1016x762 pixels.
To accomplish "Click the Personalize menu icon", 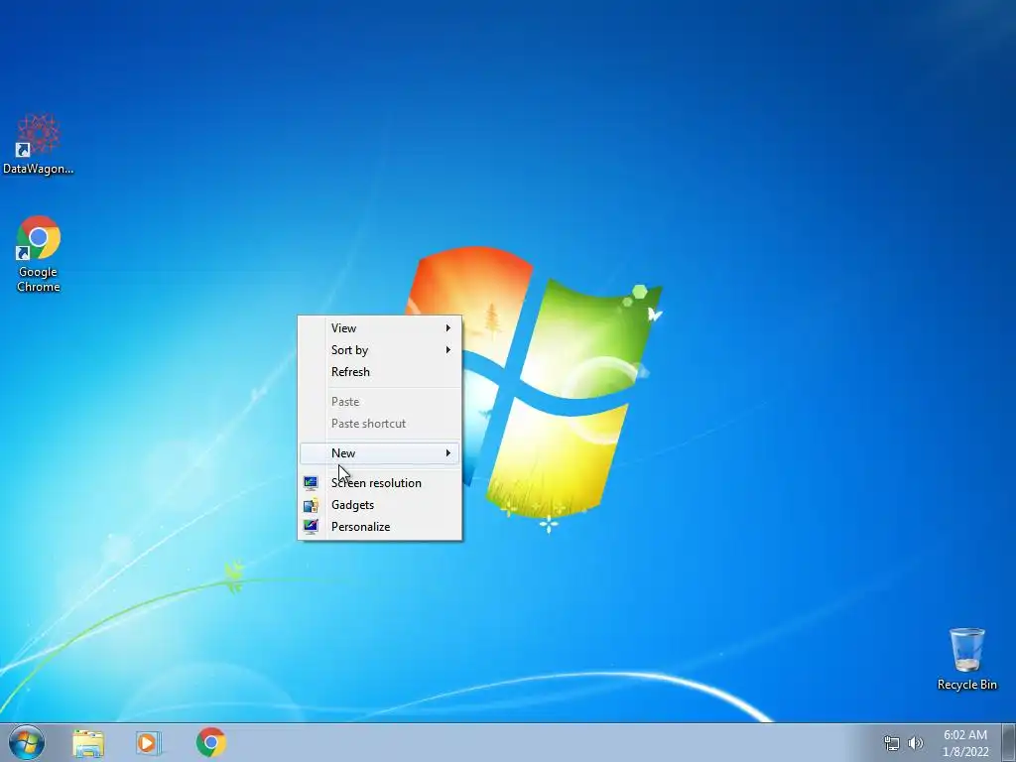I will click(311, 526).
